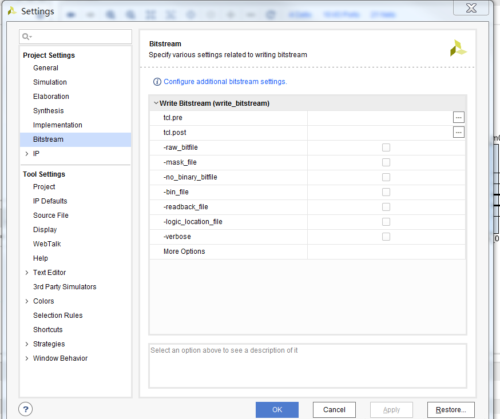Open the Configure additional bitstream settings link
The height and width of the screenshot is (419, 500).
[x=225, y=82]
